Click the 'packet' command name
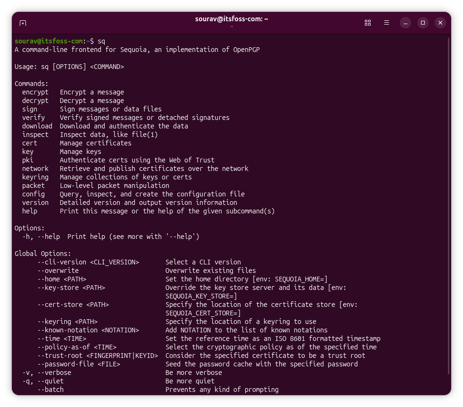463x407 pixels. coord(33,186)
